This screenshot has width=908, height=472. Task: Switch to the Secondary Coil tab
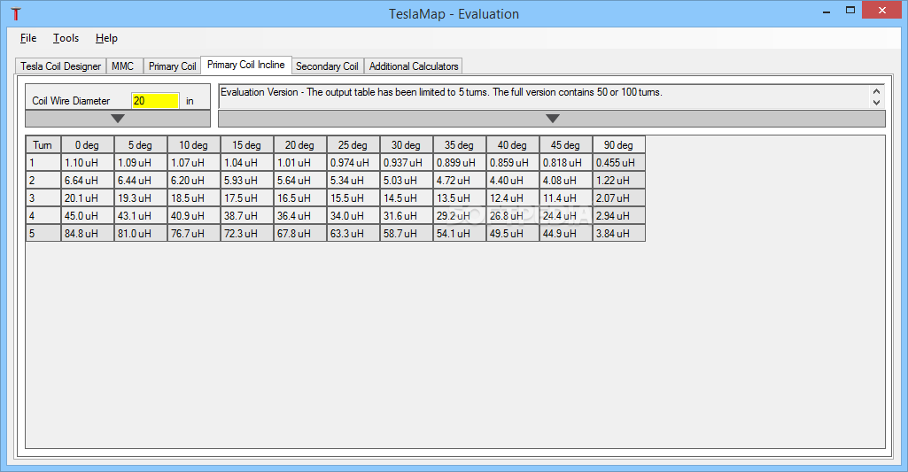[x=327, y=66]
